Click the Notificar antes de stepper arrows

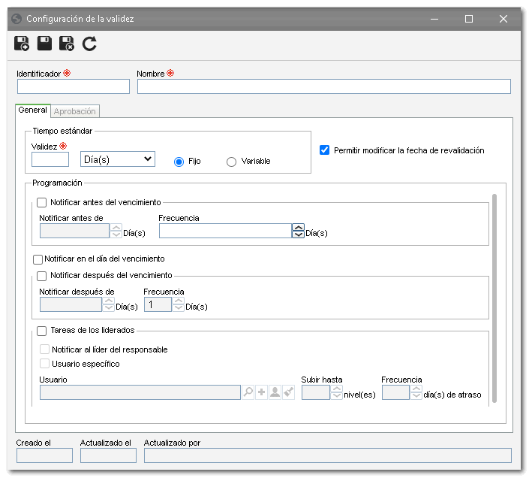(x=116, y=231)
